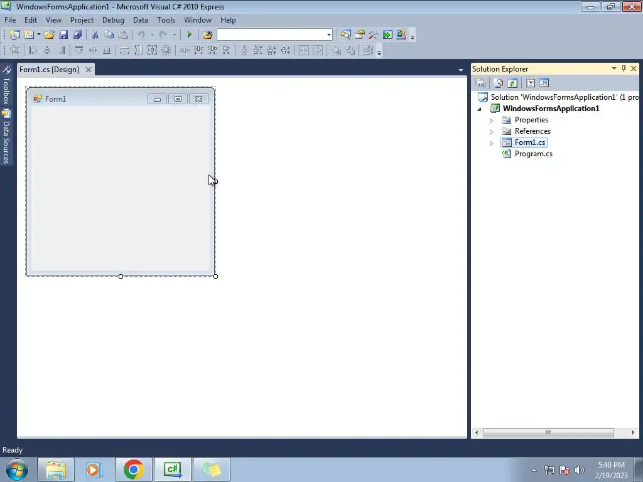Image resolution: width=643 pixels, height=482 pixels.
Task: Open Solution Explorer from the toolbar icon
Action: point(346,35)
